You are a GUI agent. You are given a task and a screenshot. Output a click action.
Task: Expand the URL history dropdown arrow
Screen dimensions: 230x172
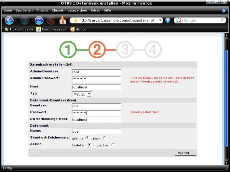coord(160,20)
